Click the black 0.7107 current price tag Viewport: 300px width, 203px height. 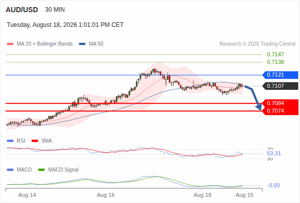(x=280, y=86)
